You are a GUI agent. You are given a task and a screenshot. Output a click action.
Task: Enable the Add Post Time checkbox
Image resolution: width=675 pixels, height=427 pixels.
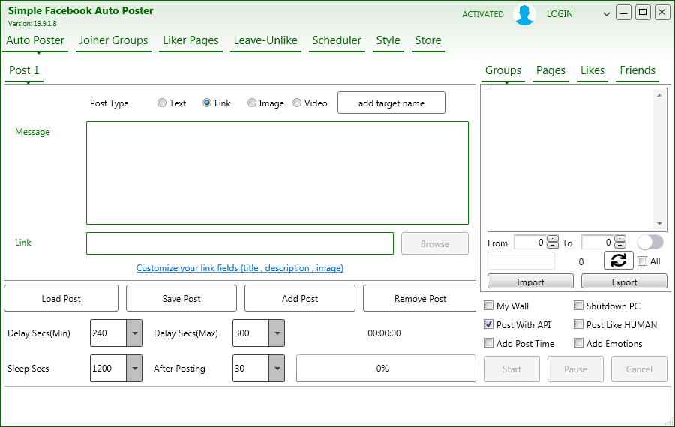488,342
